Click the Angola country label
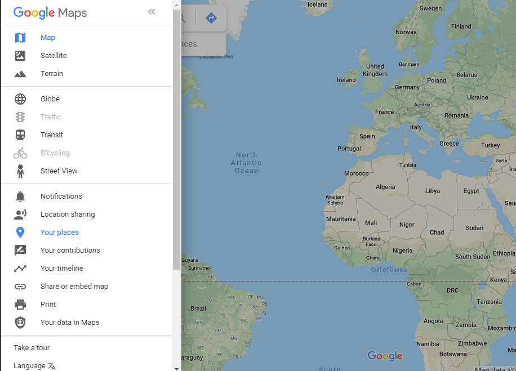This screenshot has width=516, height=371. click(433, 321)
